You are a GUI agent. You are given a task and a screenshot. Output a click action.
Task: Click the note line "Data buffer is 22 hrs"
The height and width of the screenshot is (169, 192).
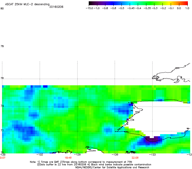[94, 165]
